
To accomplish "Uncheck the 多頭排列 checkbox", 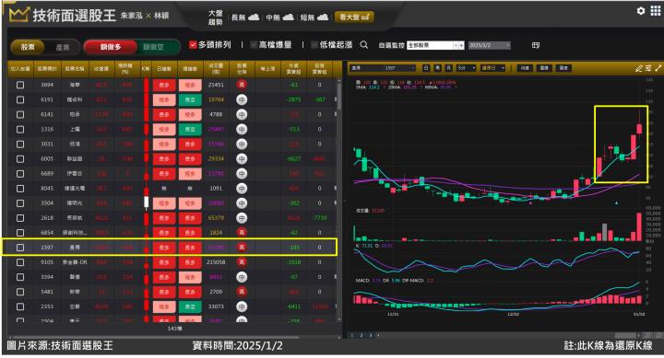I will click(193, 45).
